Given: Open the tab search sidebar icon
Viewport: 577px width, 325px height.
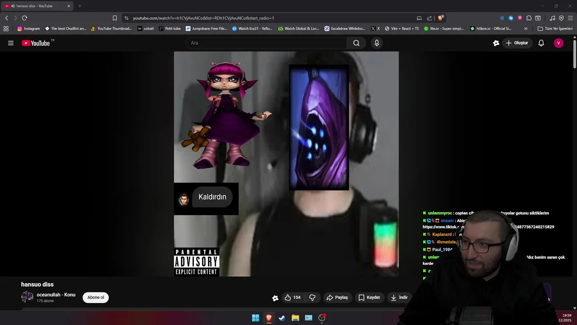Looking at the screenshot, I should 538,18.
